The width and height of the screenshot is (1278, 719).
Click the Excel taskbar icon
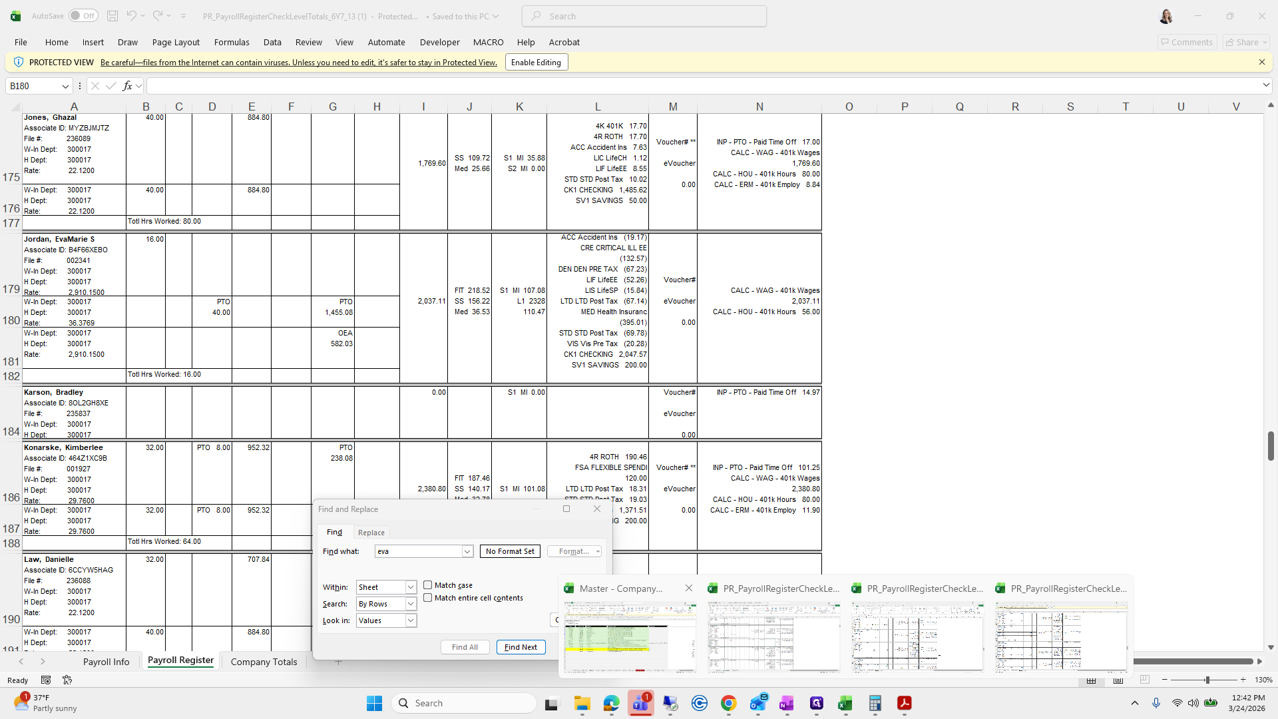tap(845, 703)
